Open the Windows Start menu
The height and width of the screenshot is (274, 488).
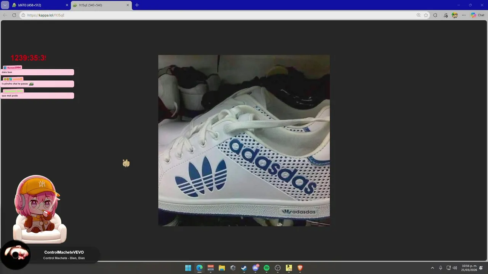click(x=188, y=268)
